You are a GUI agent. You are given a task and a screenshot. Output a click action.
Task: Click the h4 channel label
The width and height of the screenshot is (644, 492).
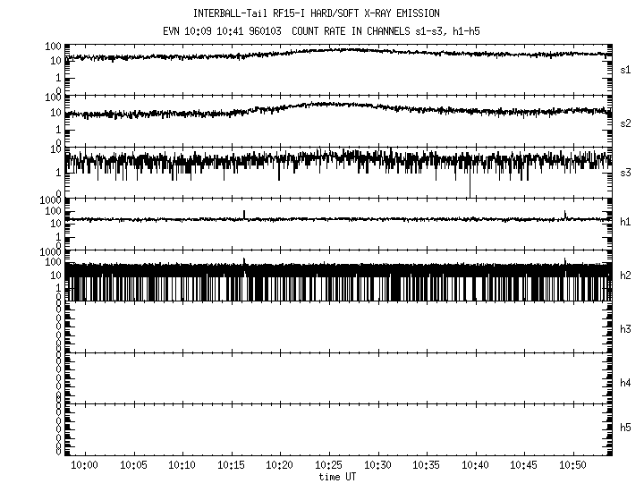click(626, 383)
